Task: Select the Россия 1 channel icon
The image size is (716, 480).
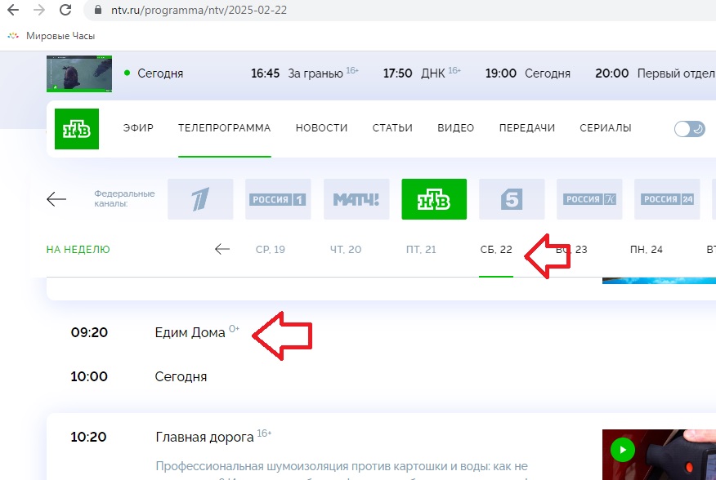Action: (278, 199)
